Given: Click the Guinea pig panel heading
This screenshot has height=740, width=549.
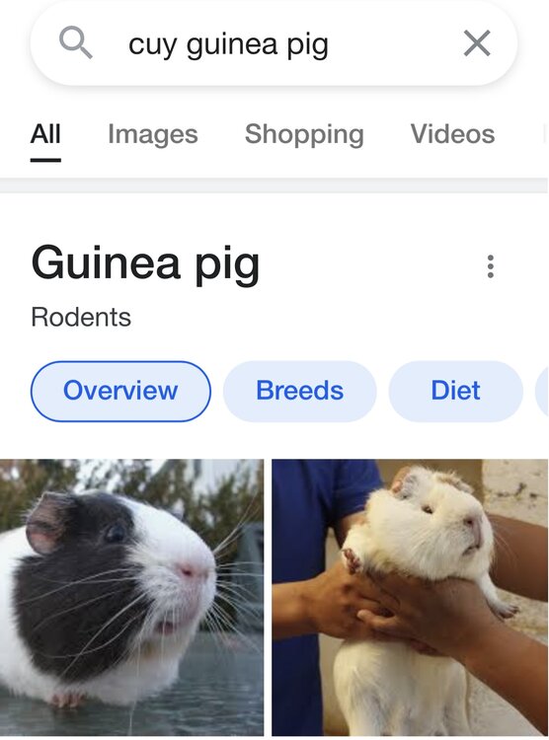Looking at the screenshot, I should (145, 263).
